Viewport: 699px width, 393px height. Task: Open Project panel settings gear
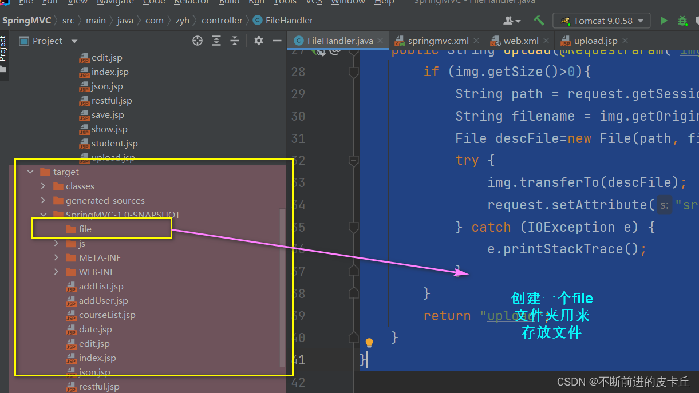(x=259, y=41)
